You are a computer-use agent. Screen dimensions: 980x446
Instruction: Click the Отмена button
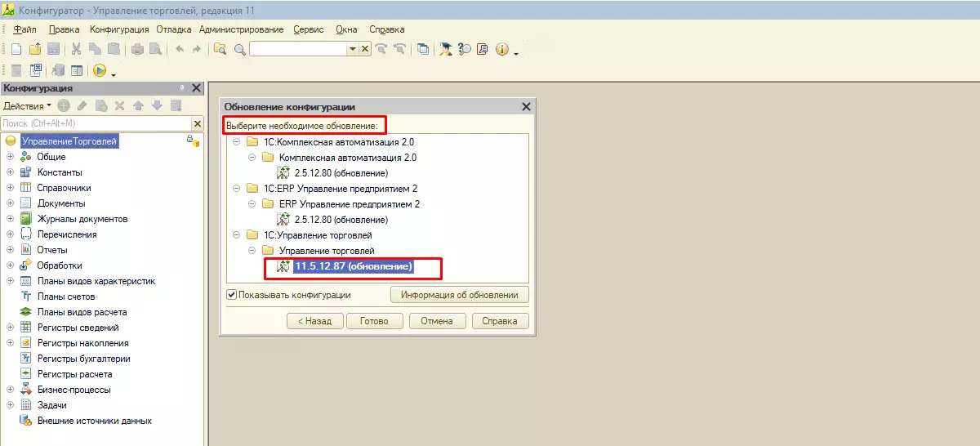pos(437,321)
